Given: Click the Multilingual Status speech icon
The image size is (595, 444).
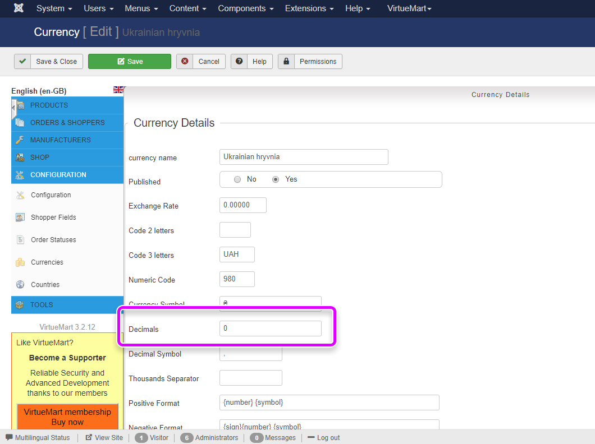Looking at the screenshot, I should [9, 437].
